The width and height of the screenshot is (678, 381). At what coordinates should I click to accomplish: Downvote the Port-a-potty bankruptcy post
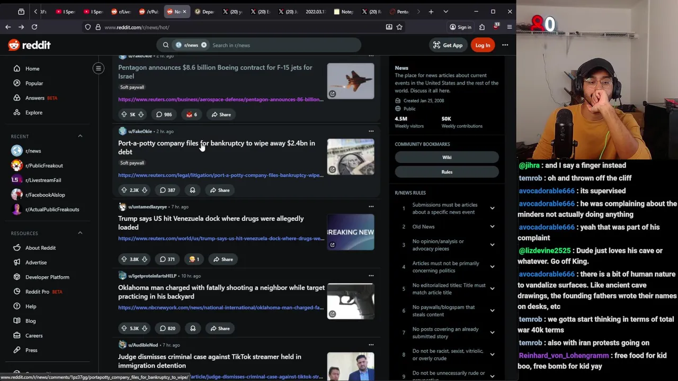coord(145,190)
